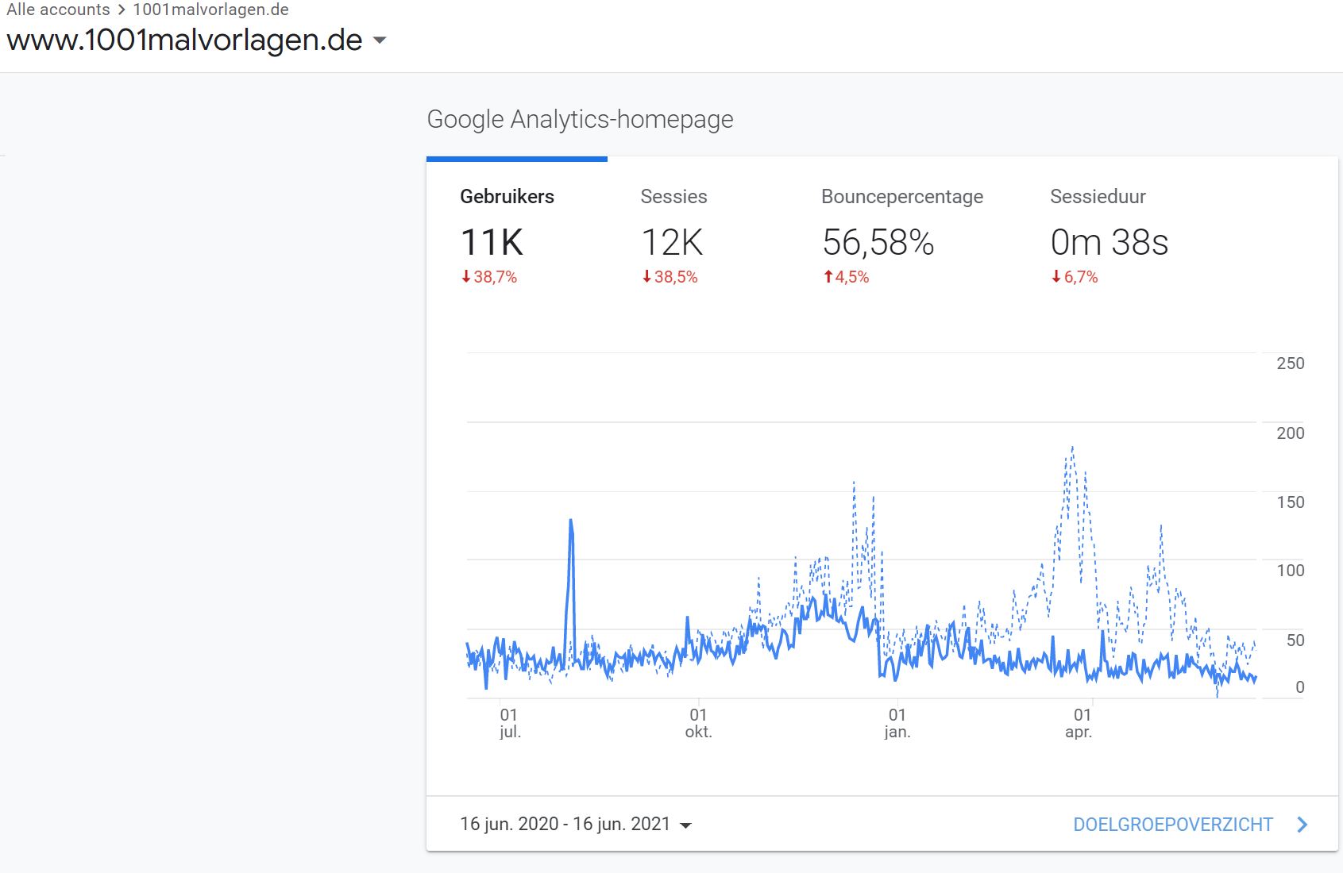This screenshot has width=1343, height=873.
Task: Click the 4,5% increase indicator
Action: (x=846, y=277)
